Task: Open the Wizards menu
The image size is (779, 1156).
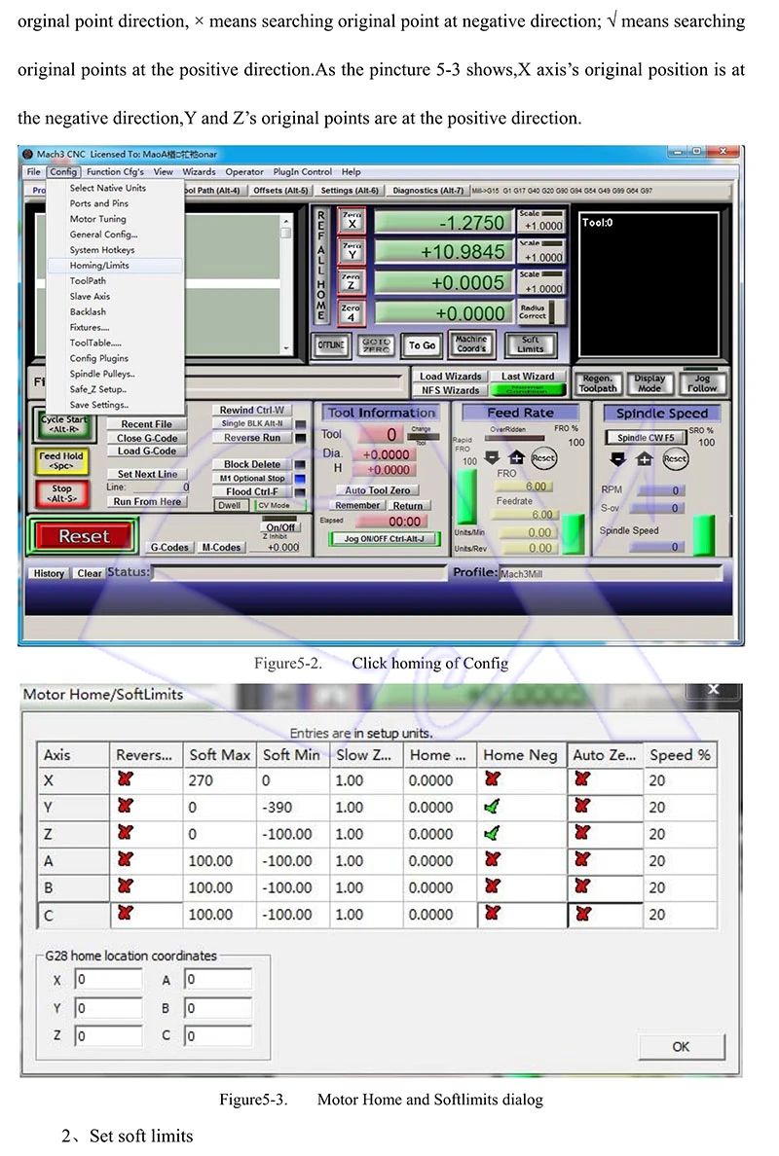Action: click(200, 172)
